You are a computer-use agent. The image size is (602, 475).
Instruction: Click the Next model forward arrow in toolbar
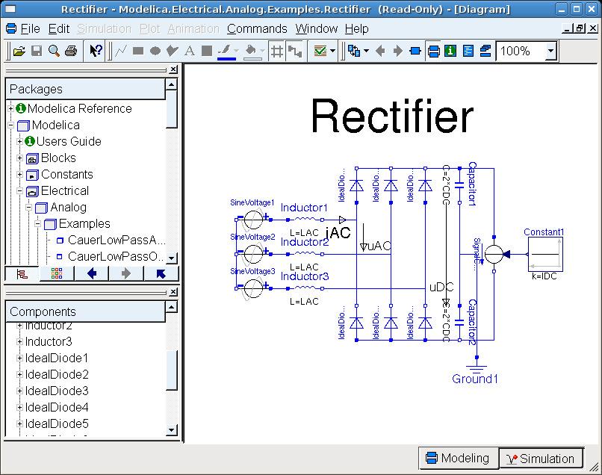pyautogui.click(x=398, y=51)
